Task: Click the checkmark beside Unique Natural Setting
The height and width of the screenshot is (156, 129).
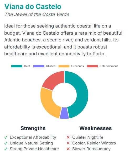Action: [6, 143]
